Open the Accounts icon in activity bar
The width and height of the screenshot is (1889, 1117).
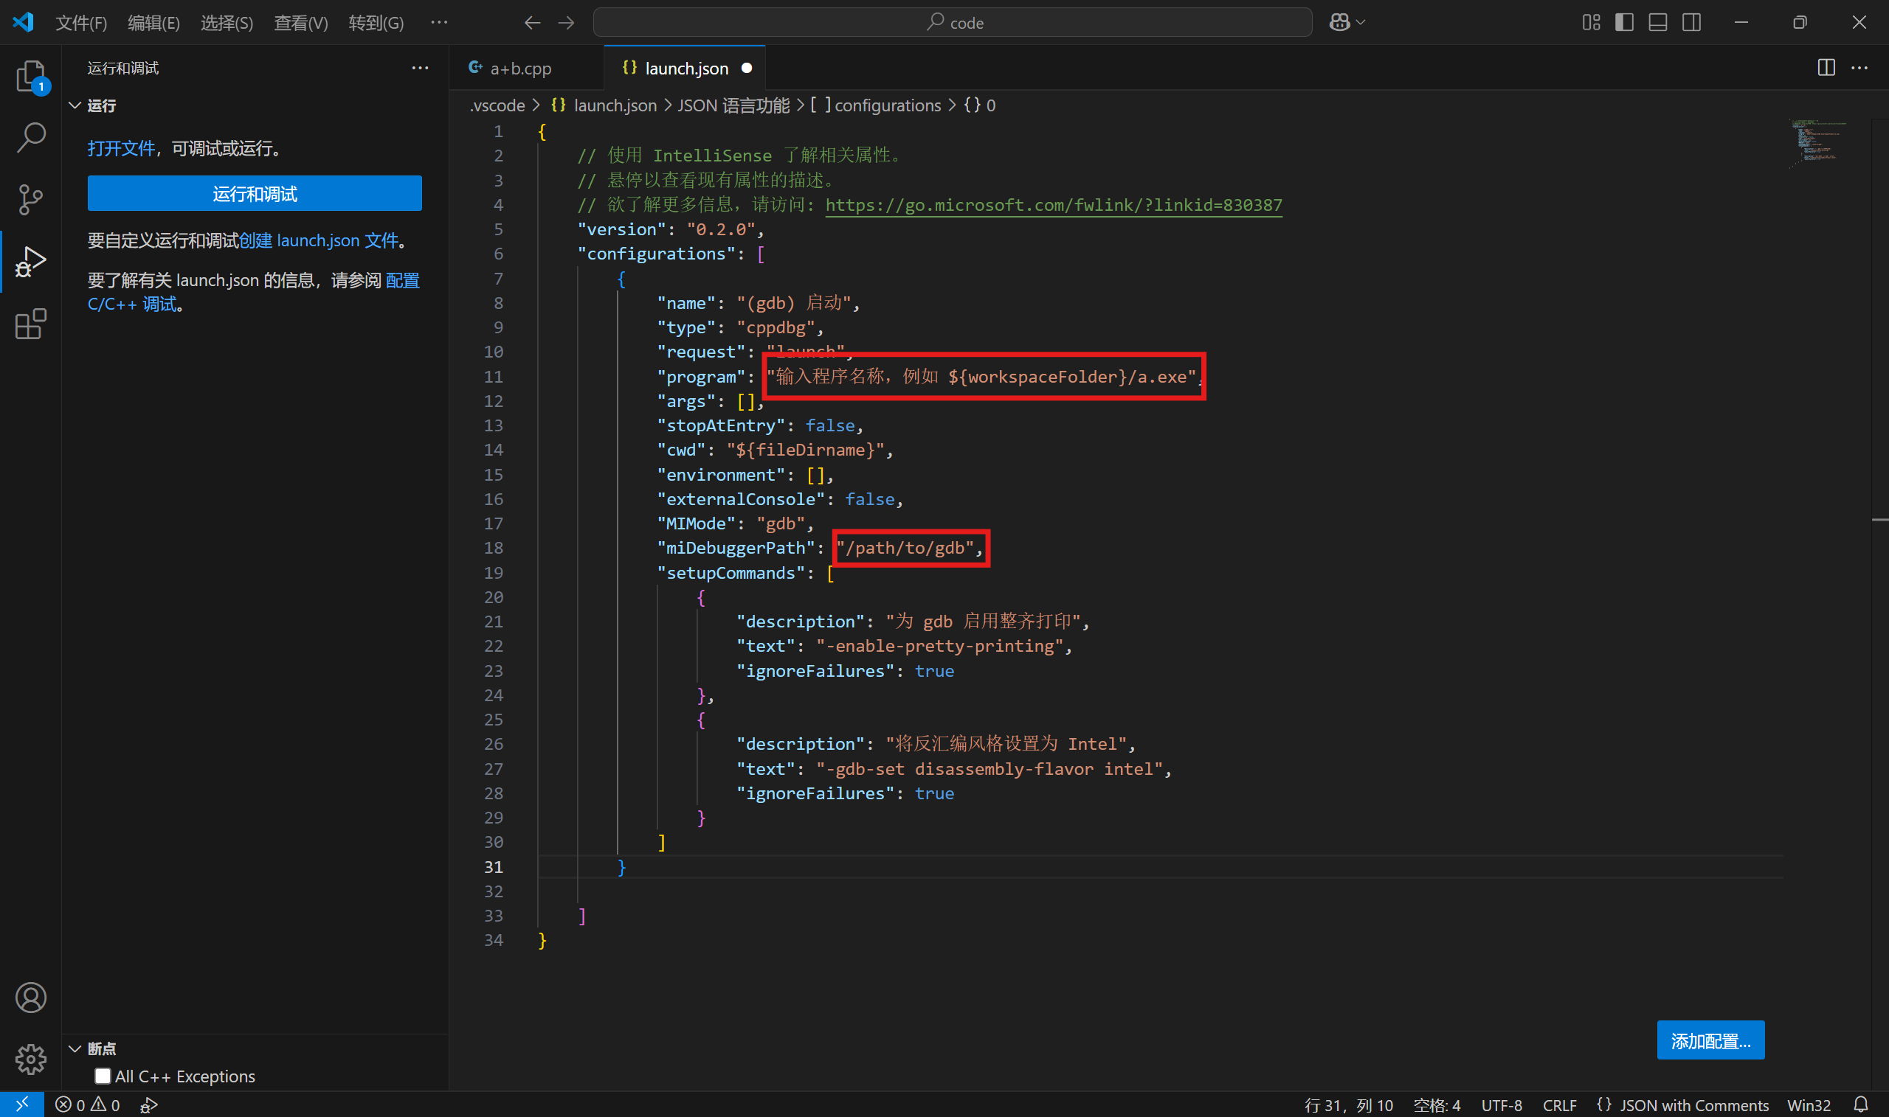(30, 998)
